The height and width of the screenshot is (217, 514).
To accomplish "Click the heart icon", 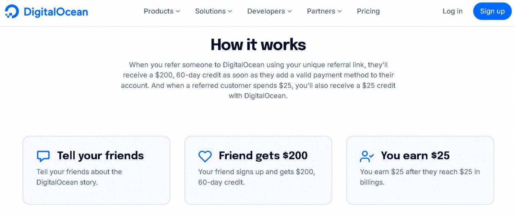I will (205, 156).
